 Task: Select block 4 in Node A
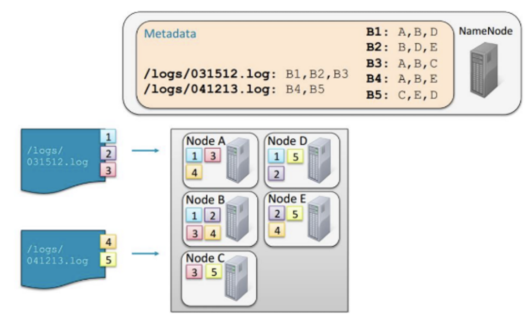click(x=194, y=172)
